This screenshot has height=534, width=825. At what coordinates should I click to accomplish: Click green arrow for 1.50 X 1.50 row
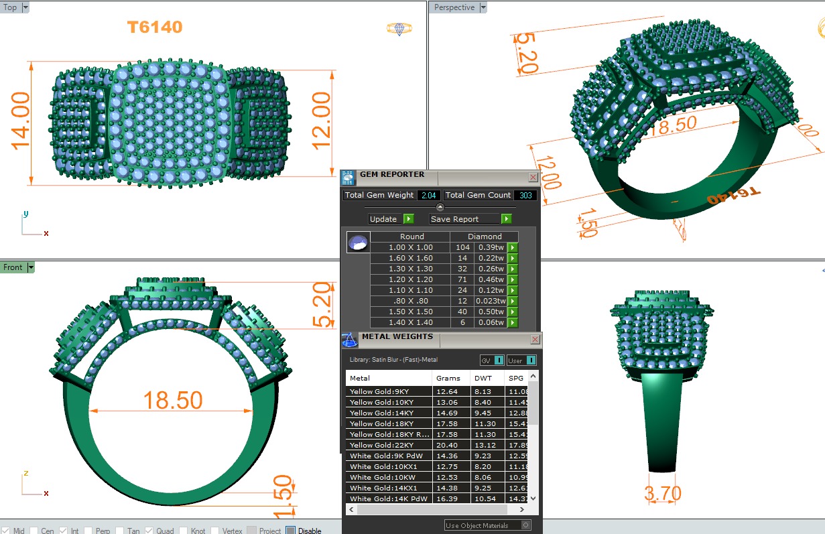[513, 312]
